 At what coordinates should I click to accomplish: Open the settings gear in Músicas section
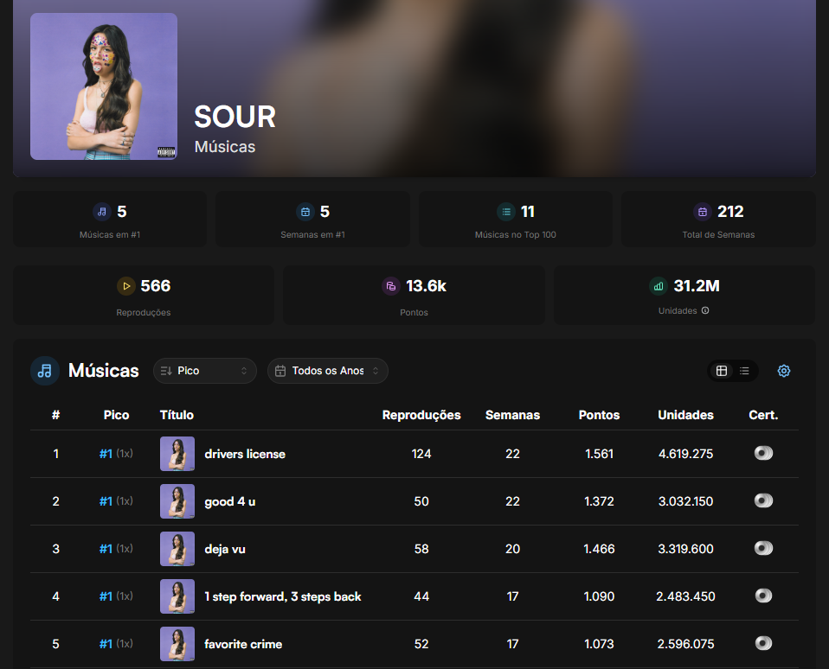pos(783,371)
